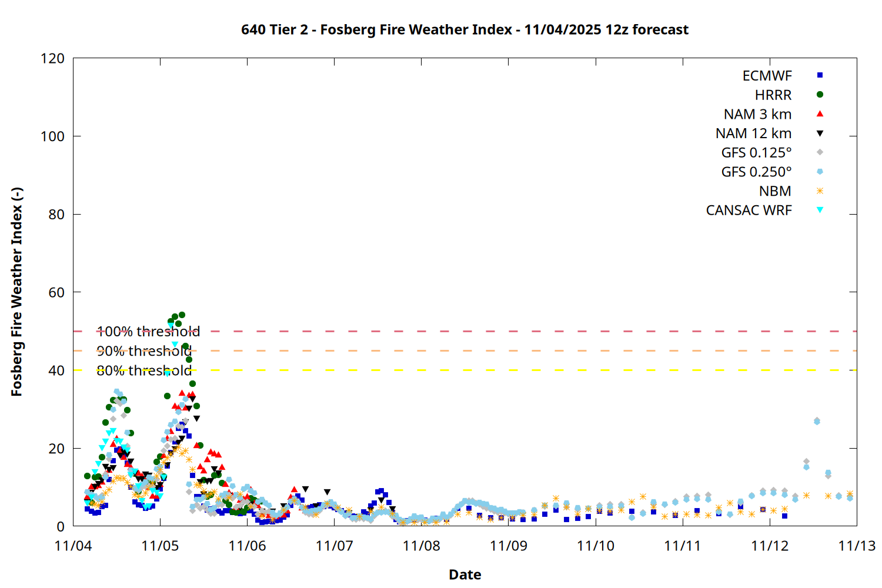Image resolution: width=882 pixels, height=588 pixels.
Task: Click the GFS 0.125° gray diamond marker
Action: pos(820,152)
